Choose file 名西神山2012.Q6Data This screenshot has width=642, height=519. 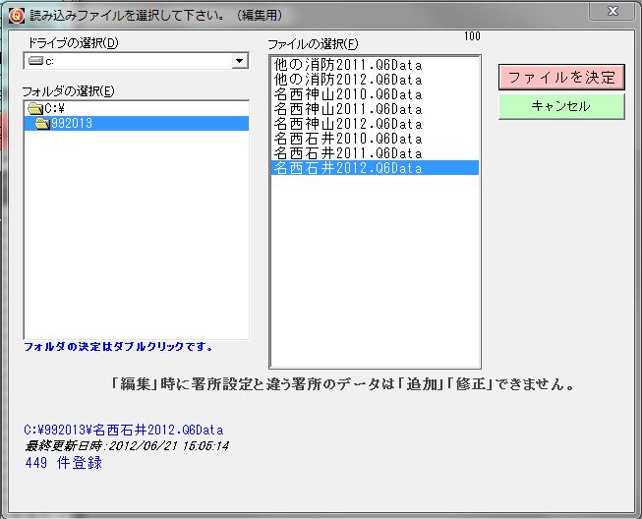[347, 124]
